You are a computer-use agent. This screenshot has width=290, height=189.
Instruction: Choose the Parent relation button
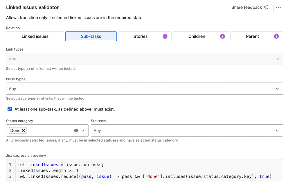[252, 36]
